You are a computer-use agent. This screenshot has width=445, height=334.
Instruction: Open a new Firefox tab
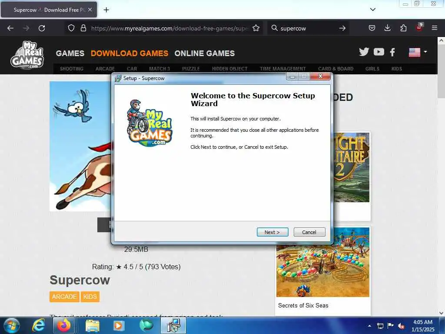106,10
